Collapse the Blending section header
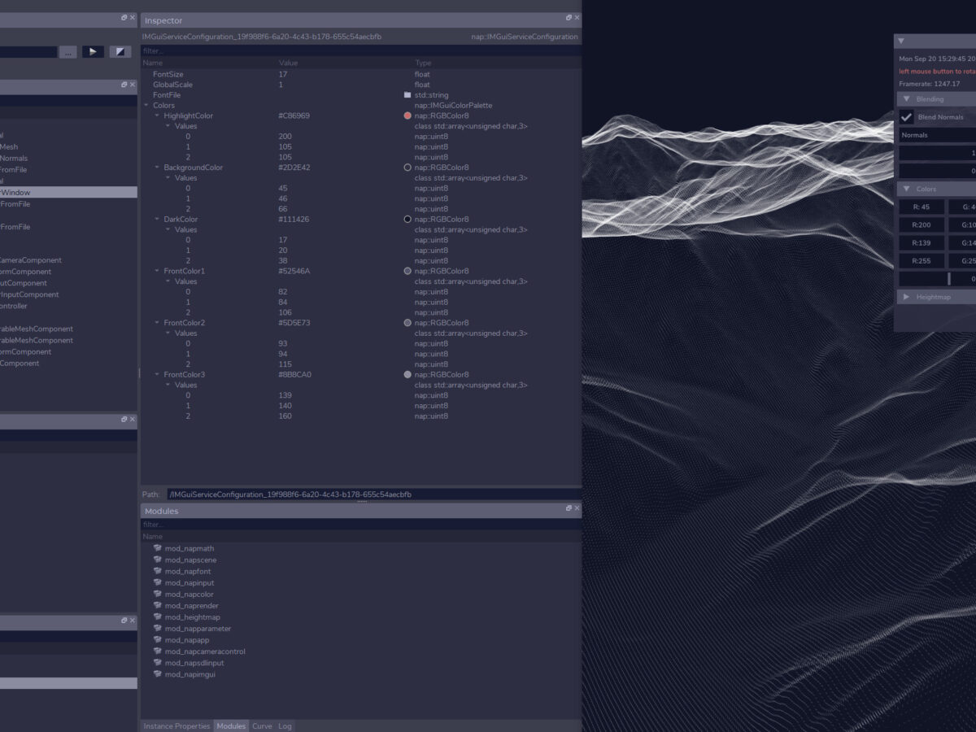The height and width of the screenshot is (732, 976). coord(906,99)
